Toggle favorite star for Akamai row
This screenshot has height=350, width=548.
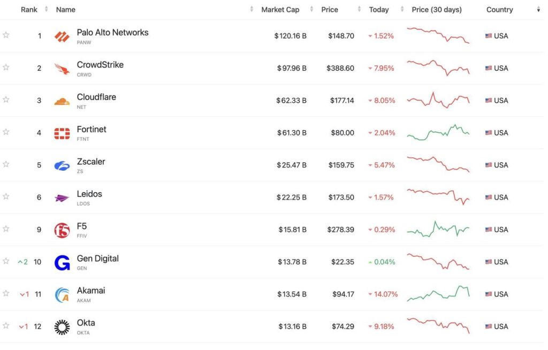[x=6, y=293]
